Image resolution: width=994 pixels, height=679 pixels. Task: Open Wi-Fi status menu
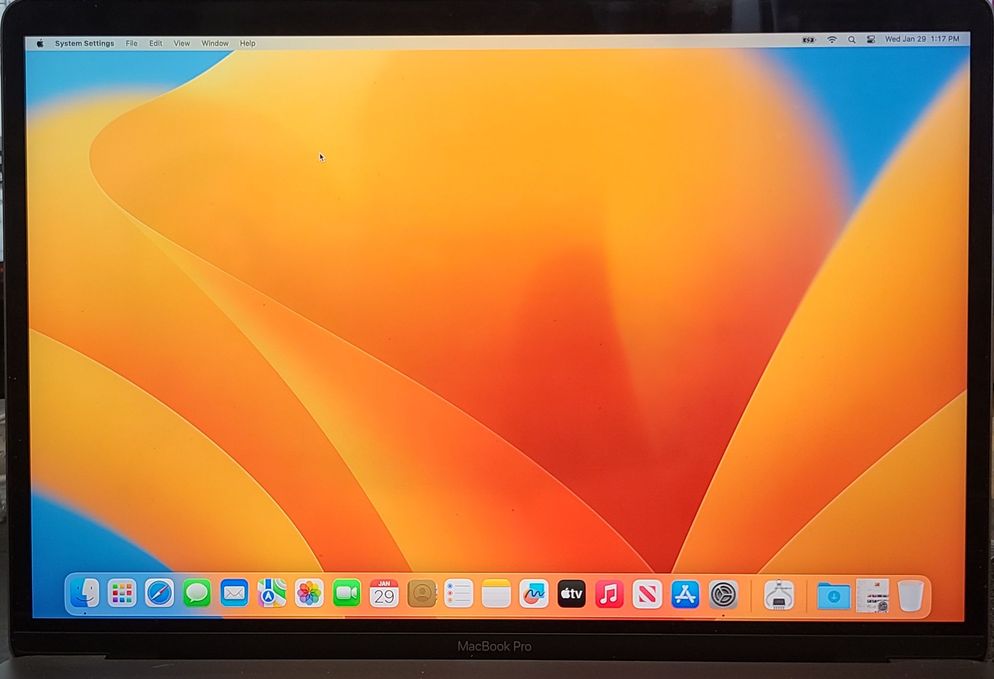point(832,40)
